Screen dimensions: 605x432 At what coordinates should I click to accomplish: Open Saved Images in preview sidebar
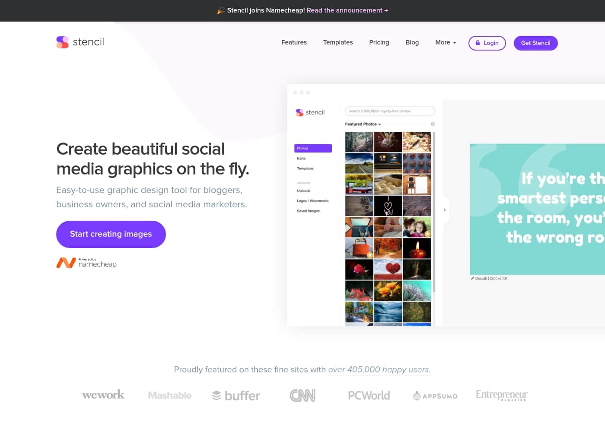pyautogui.click(x=308, y=211)
